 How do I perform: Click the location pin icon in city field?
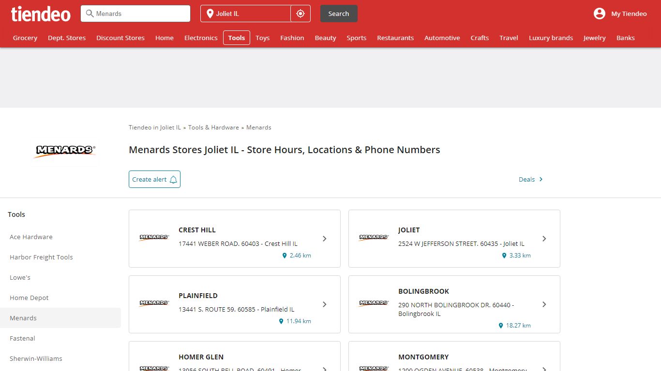tap(210, 14)
